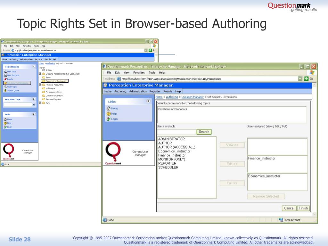Click Local intranet zone icon in status bar
Image resolution: width=328 pixels, height=246 pixels.
(281, 220)
